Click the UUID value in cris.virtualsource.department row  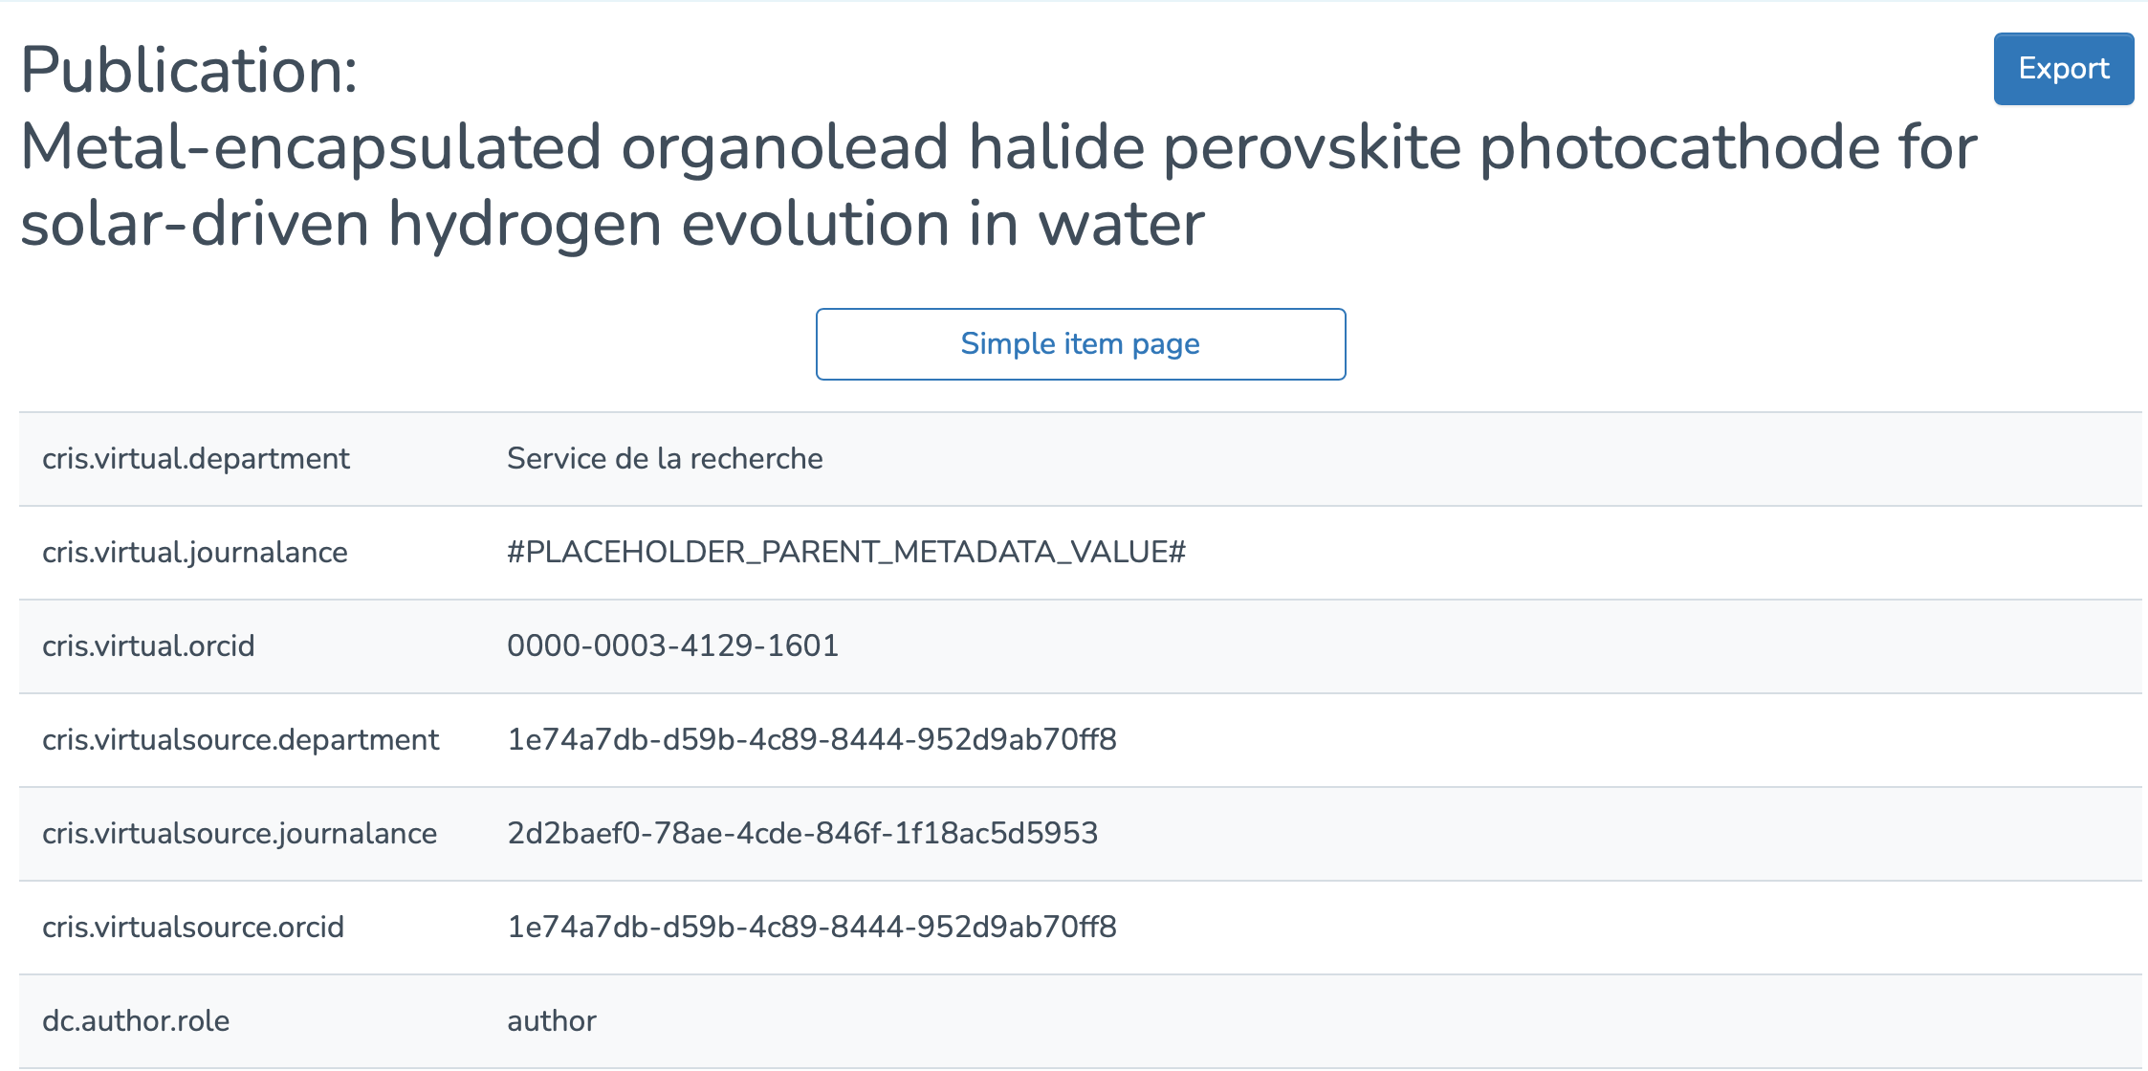click(x=812, y=740)
